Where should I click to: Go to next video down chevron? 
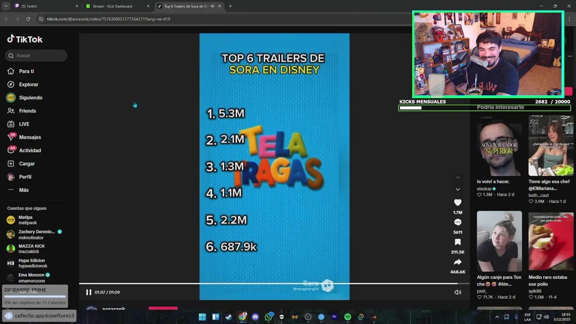click(458, 189)
